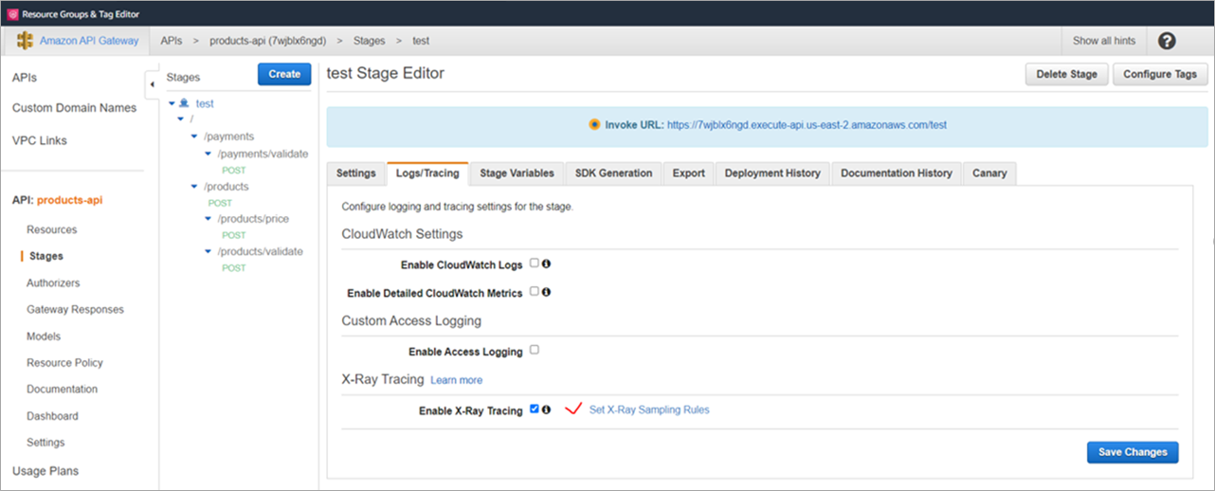Enable CloudWatch Logs checkbox
The width and height of the screenshot is (1215, 491).
(535, 264)
